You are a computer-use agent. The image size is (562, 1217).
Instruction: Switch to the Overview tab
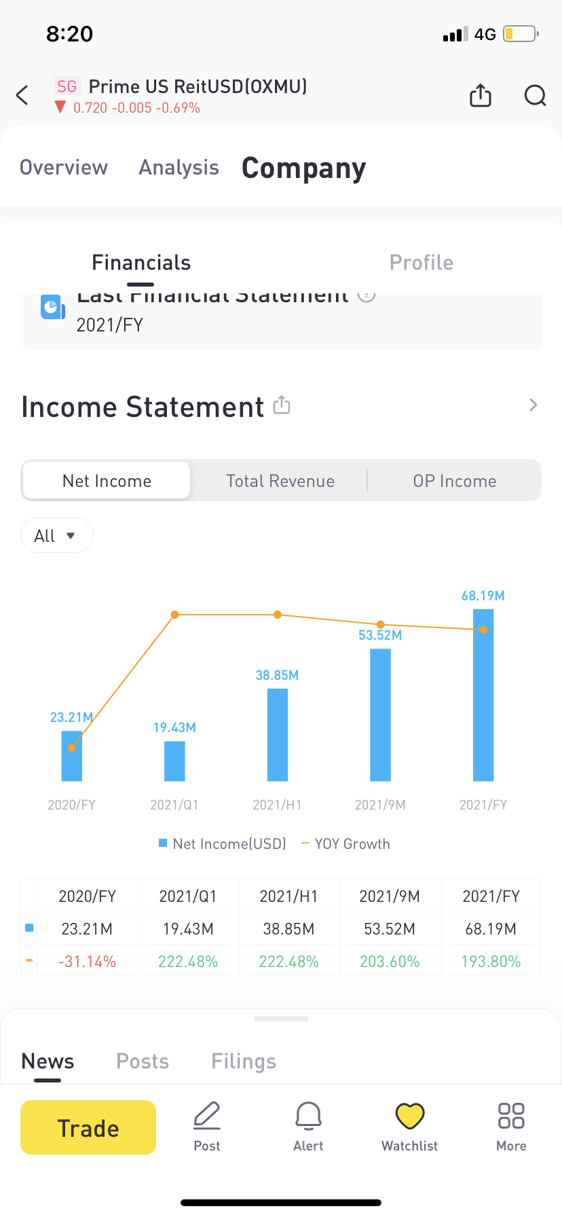pyautogui.click(x=64, y=167)
